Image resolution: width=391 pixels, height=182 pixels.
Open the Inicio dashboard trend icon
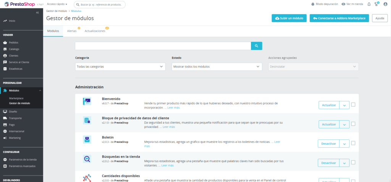point(5,21)
